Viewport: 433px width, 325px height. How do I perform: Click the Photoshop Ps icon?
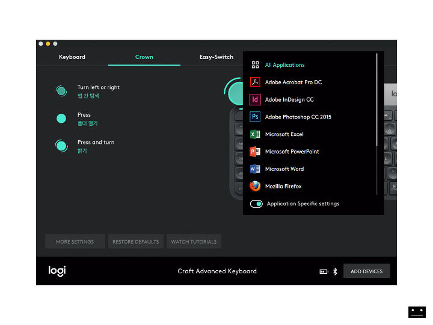tap(255, 117)
